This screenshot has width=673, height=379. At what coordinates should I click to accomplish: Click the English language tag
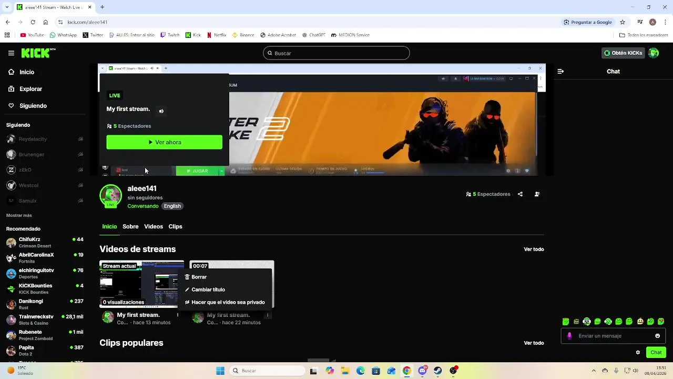click(x=172, y=206)
